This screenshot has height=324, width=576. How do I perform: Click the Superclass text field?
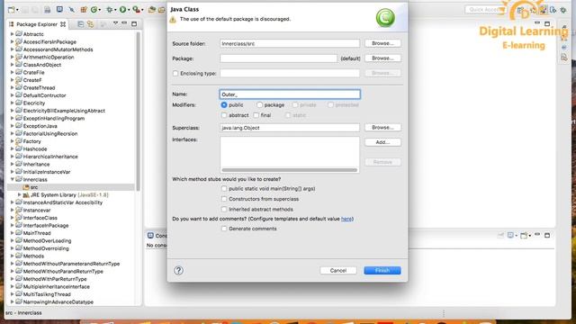(290, 128)
